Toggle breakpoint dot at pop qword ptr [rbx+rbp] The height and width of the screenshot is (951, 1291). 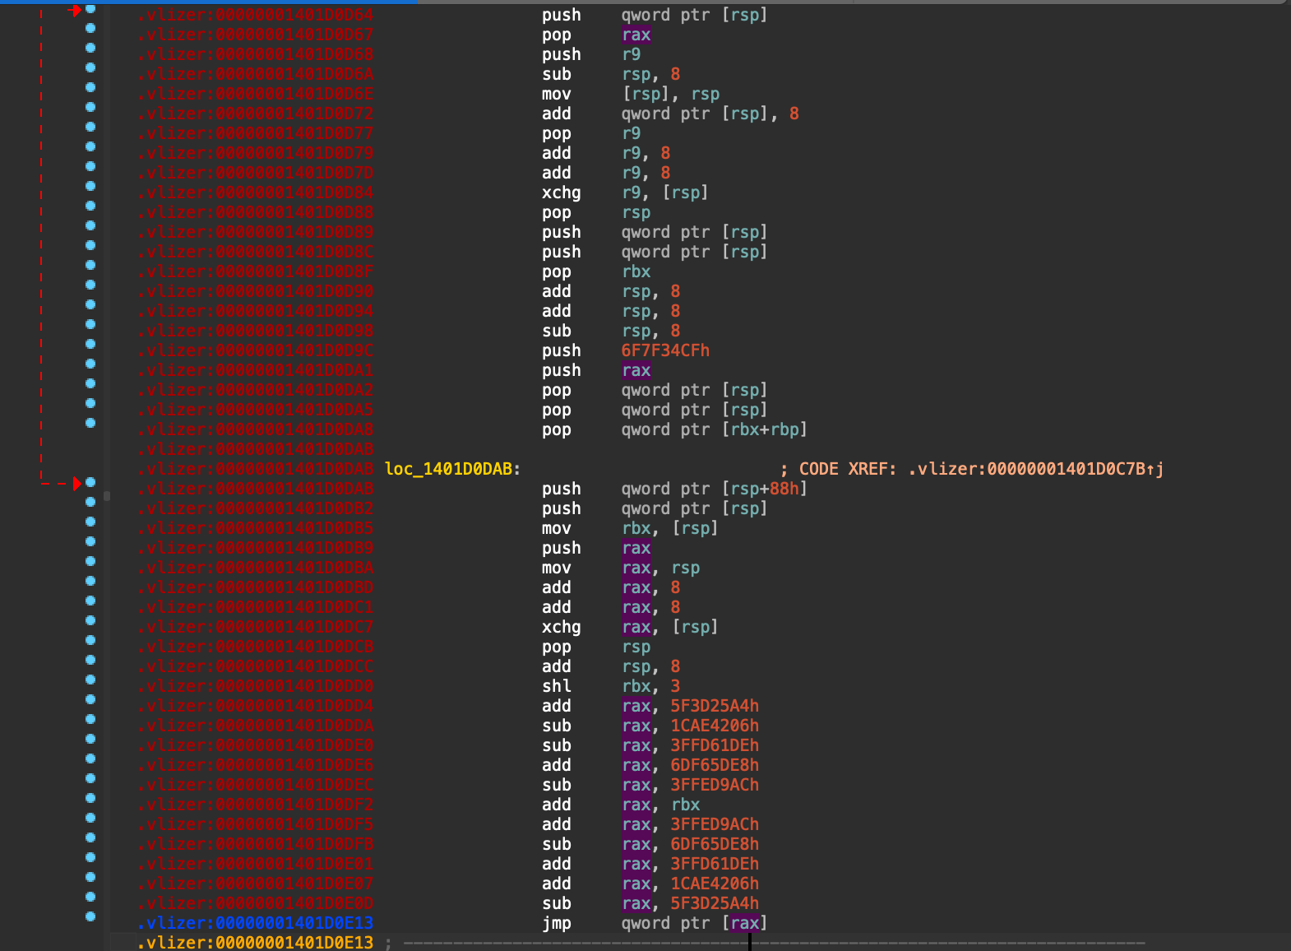point(90,423)
